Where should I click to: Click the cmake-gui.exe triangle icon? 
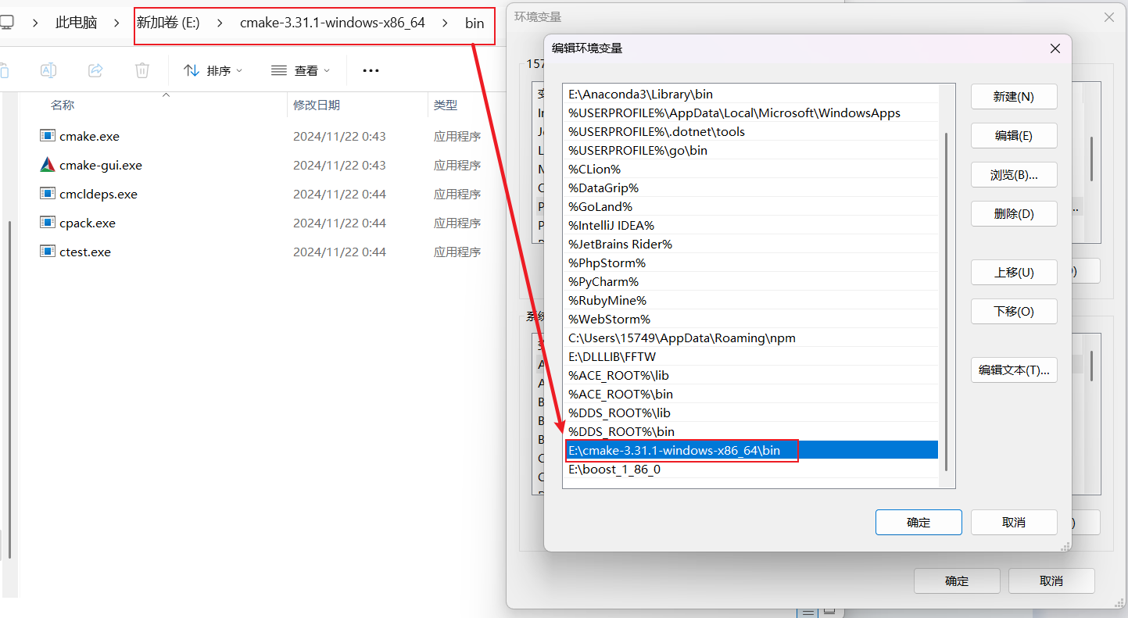(48, 165)
